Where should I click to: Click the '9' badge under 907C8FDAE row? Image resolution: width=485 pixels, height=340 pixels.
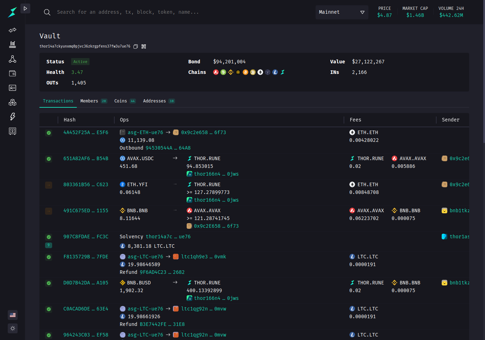(x=49, y=245)
